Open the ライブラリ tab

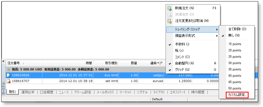coord(159,92)
